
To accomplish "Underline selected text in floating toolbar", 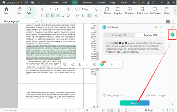I will pos(80,64).
